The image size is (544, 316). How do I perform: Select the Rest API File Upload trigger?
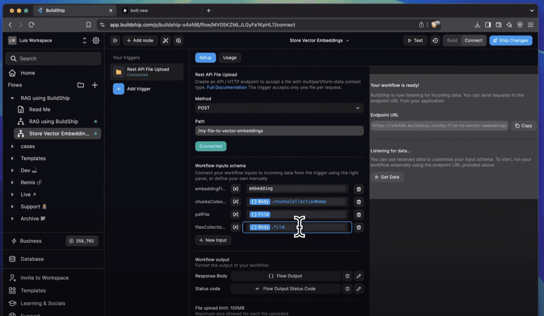147,72
